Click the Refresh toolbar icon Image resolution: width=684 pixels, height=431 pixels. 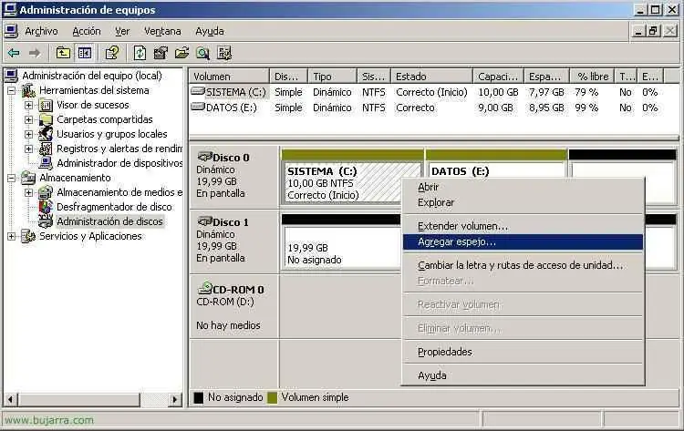(140, 53)
